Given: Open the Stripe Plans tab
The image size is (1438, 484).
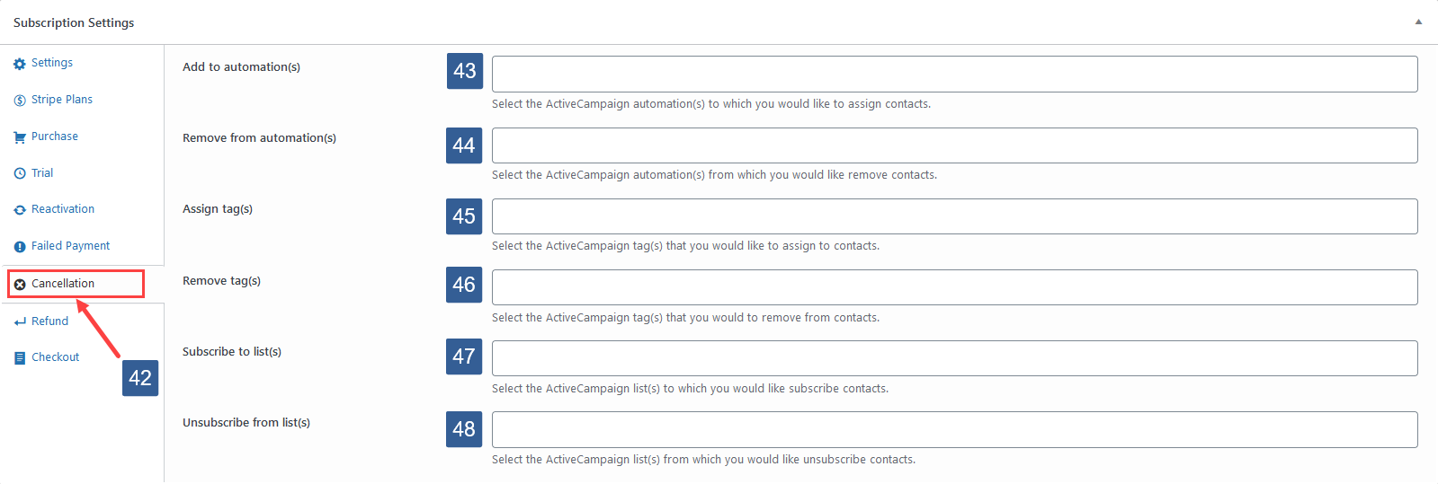Looking at the screenshot, I should [x=62, y=100].
